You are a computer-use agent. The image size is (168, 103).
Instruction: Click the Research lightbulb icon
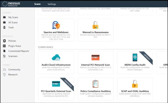tap(4, 75)
